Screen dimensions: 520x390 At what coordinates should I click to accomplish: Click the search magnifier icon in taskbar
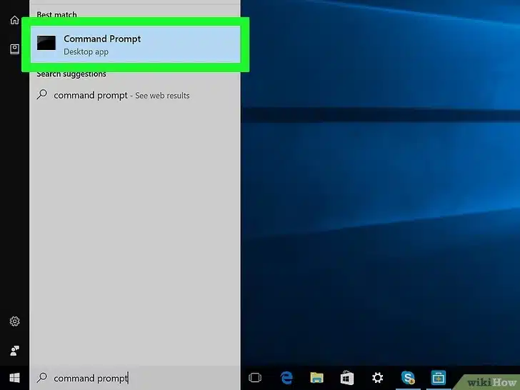tap(42, 378)
